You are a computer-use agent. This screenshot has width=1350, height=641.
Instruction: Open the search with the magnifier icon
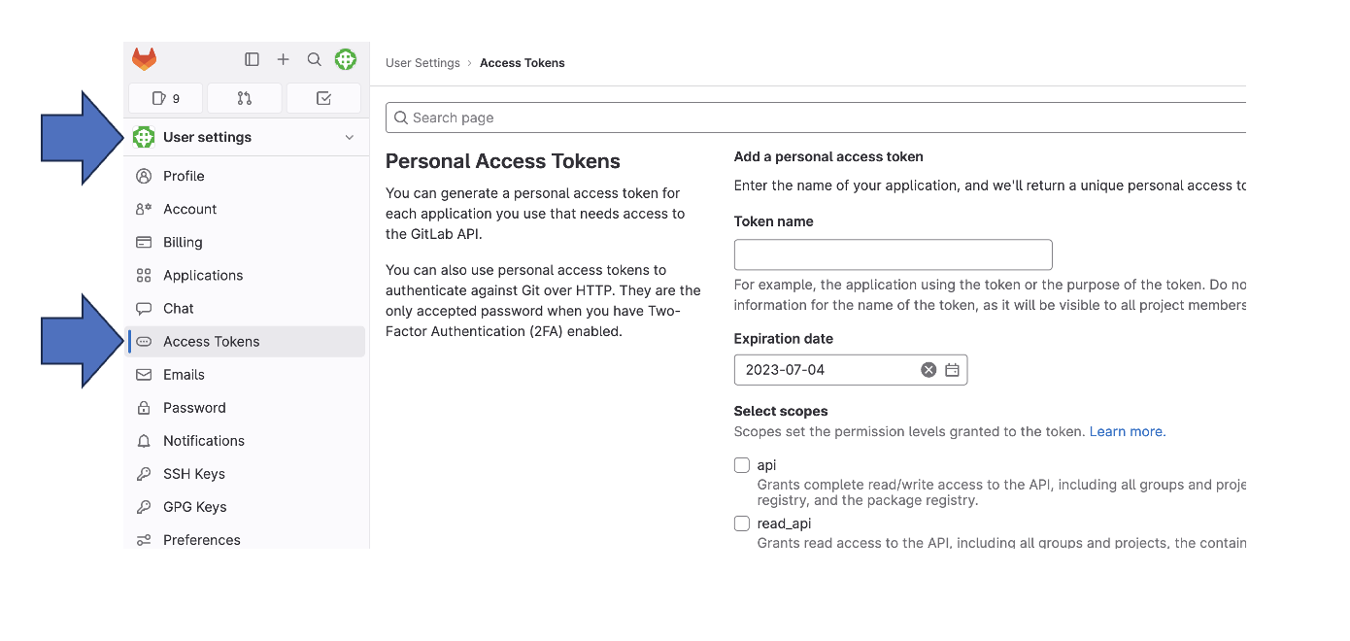click(x=315, y=59)
